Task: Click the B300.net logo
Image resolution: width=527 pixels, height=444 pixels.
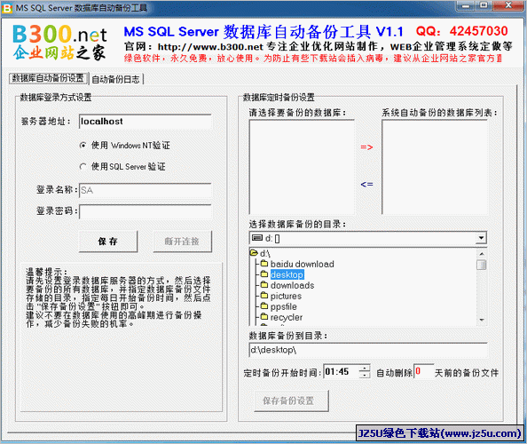Action: (x=59, y=42)
